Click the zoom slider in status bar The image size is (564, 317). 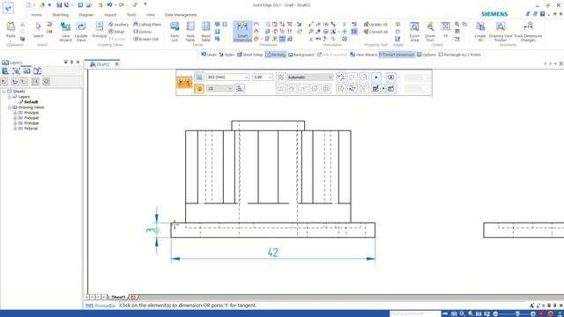click(x=517, y=313)
